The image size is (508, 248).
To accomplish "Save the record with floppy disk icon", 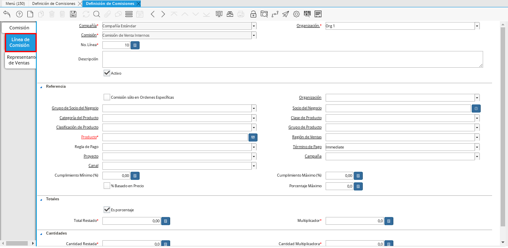I will pos(73,14).
